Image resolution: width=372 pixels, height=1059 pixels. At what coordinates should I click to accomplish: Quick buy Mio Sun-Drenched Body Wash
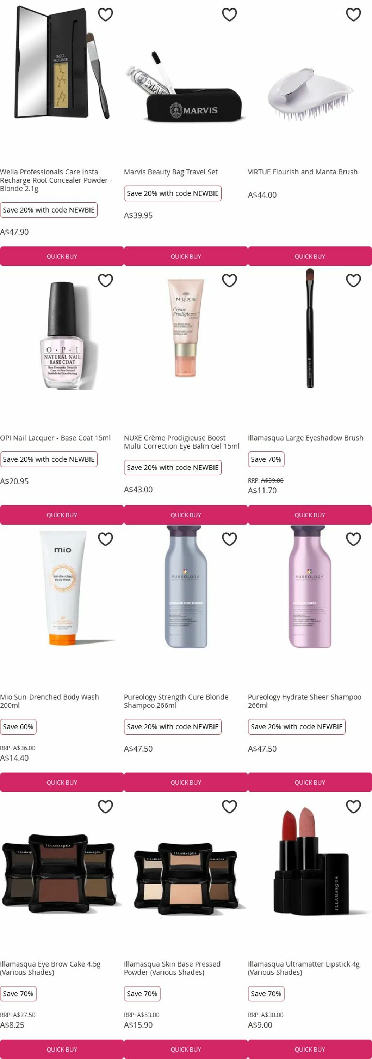(x=62, y=782)
